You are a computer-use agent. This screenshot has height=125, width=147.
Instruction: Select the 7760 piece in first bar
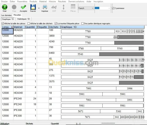click(x=88, y=31)
